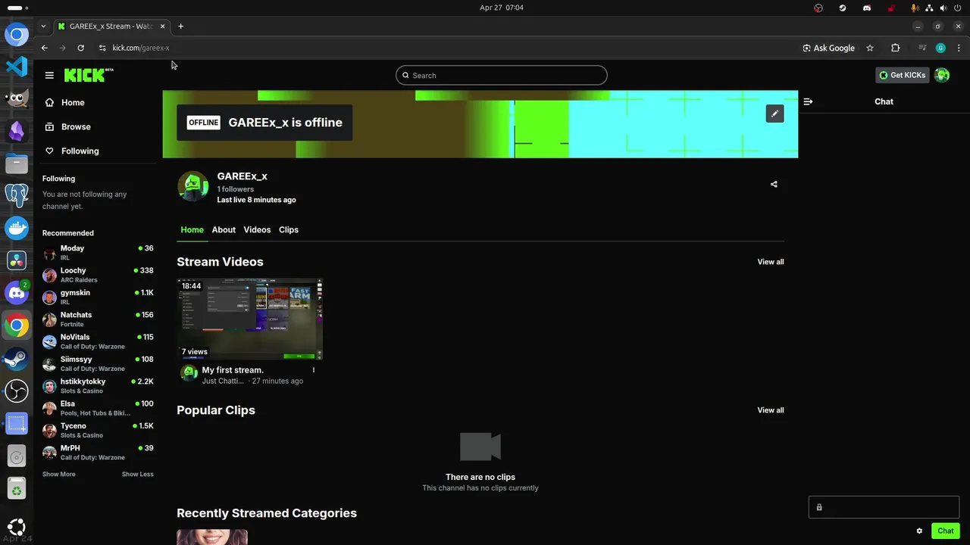Open the Trash in the dock
Viewport: 970px width, 545px height.
17,488
